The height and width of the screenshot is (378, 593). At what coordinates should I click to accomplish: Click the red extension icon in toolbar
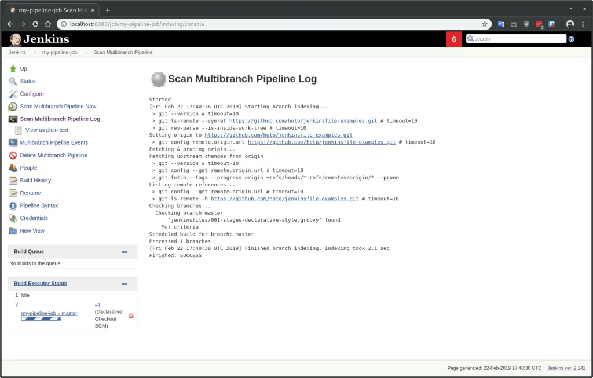[539, 24]
